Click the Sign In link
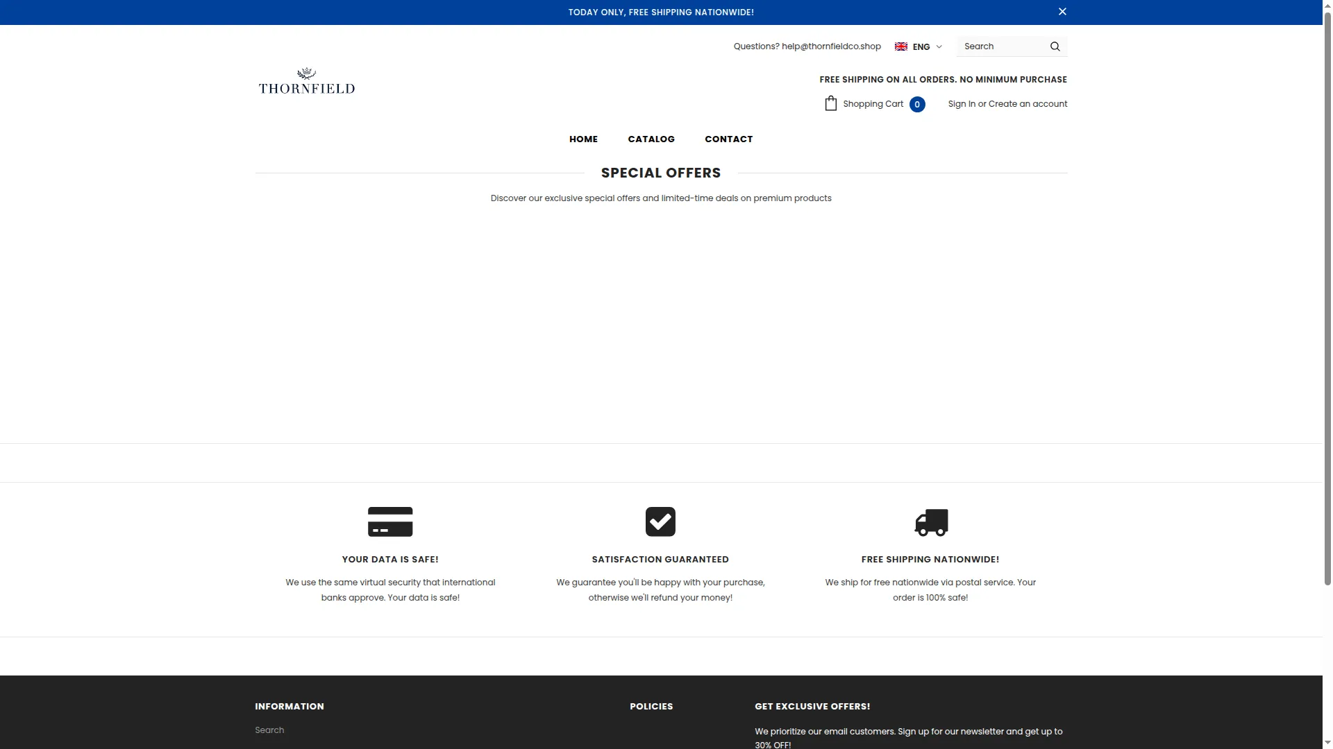This screenshot has height=749, width=1333. coord(962,104)
